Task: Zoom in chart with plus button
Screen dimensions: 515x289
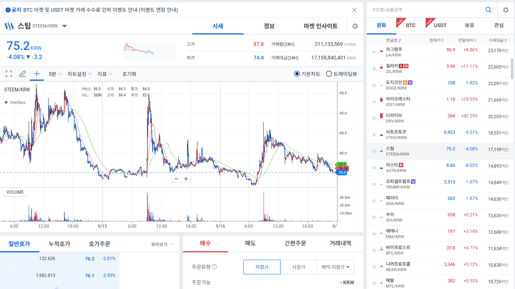Action: click(186, 179)
